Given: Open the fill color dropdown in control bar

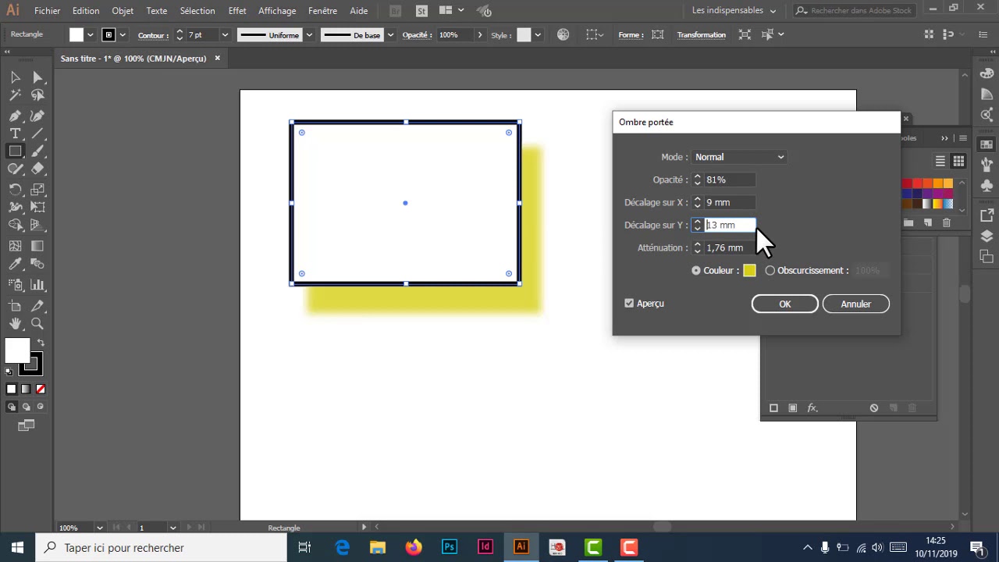Looking at the screenshot, I should (91, 34).
